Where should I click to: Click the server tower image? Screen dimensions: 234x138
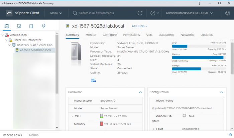pos(76,51)
